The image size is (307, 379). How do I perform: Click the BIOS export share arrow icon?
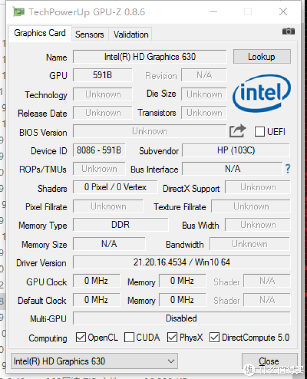tap(237, 131)
